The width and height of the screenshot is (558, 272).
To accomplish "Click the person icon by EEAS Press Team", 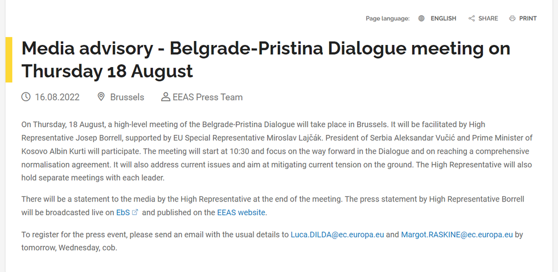I will click(166, 97).
